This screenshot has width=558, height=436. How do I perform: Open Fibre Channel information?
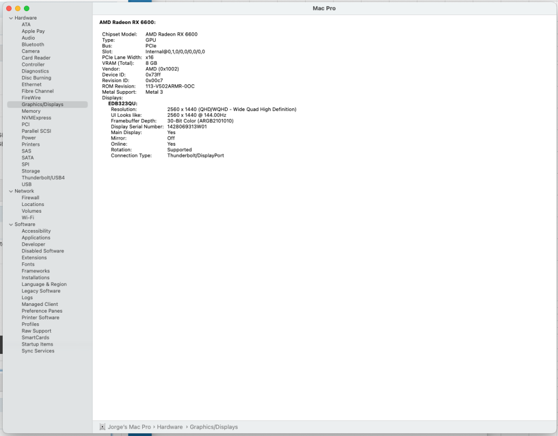coord(38,91)
